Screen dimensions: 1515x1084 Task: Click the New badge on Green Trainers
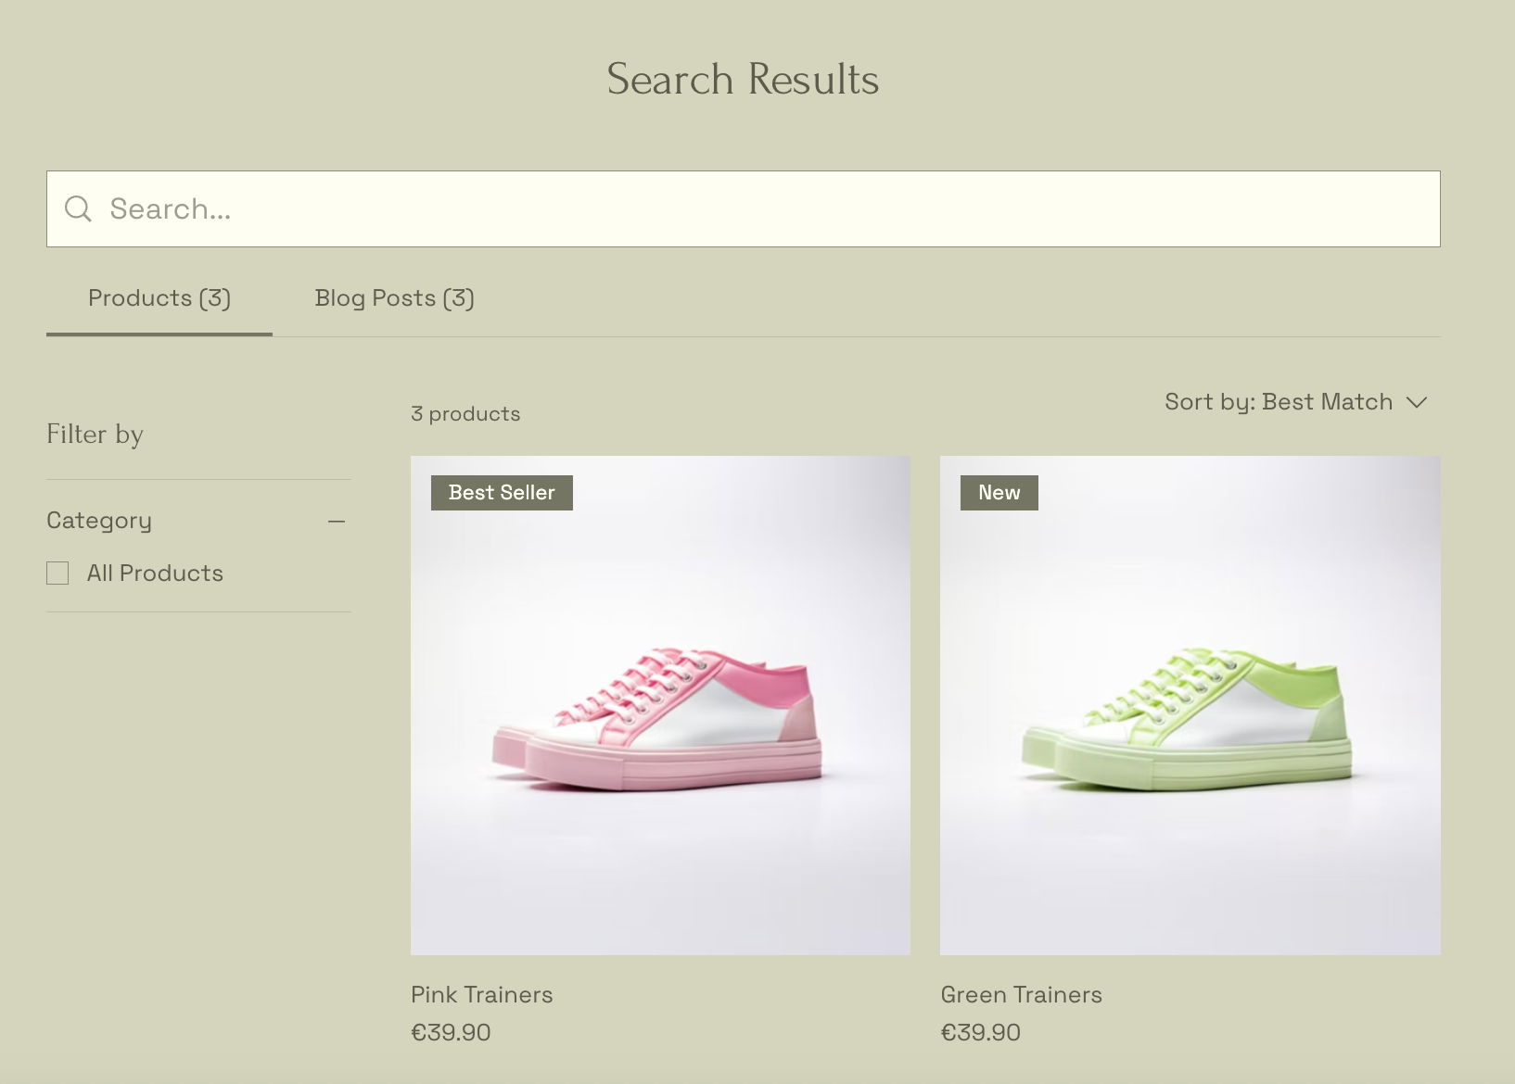pyautogui.click(x=999, y=493)
